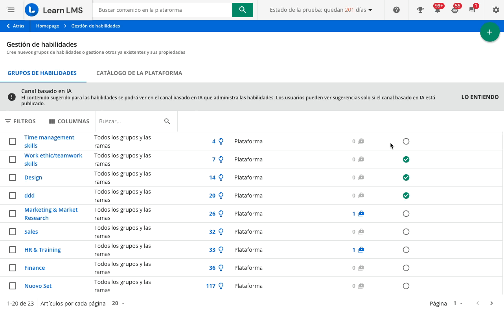The height and width of the screenshot is (311, 504).
Task: Select the ddd row checkbox
Action: pyautogui.click(x=13, y=196)
